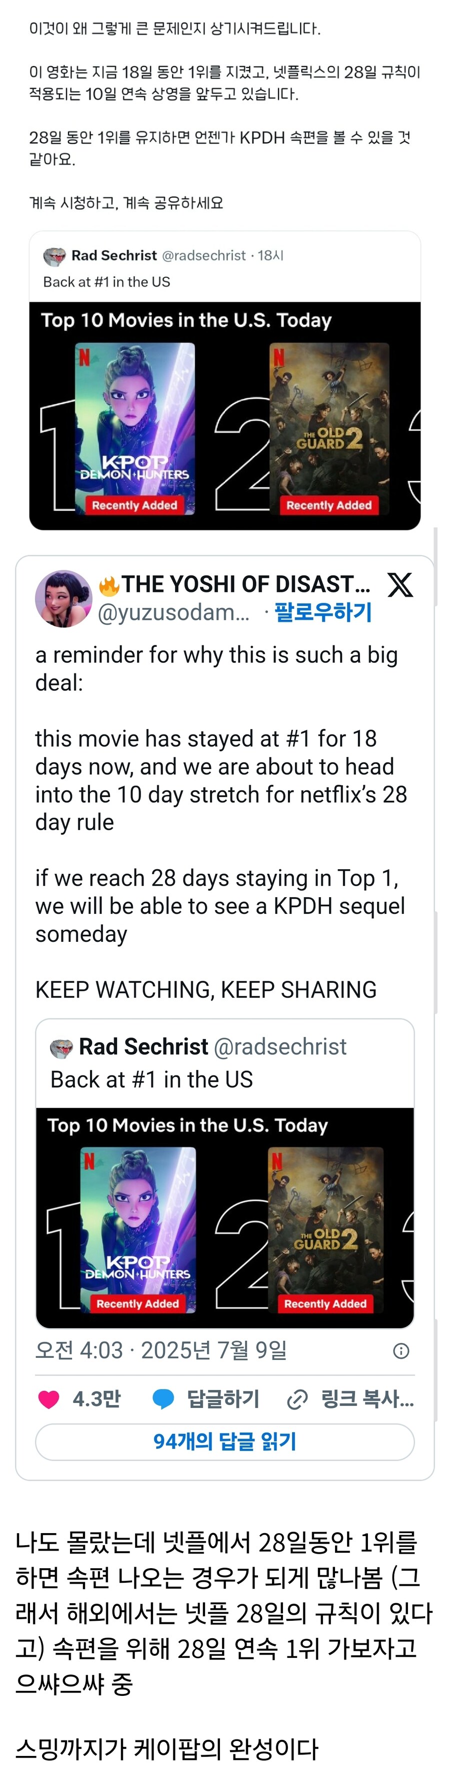Screen dimensions: 450x1781
Task: Open KPop Demon Hunters poster in top image
Action: [x=134, y=429]
